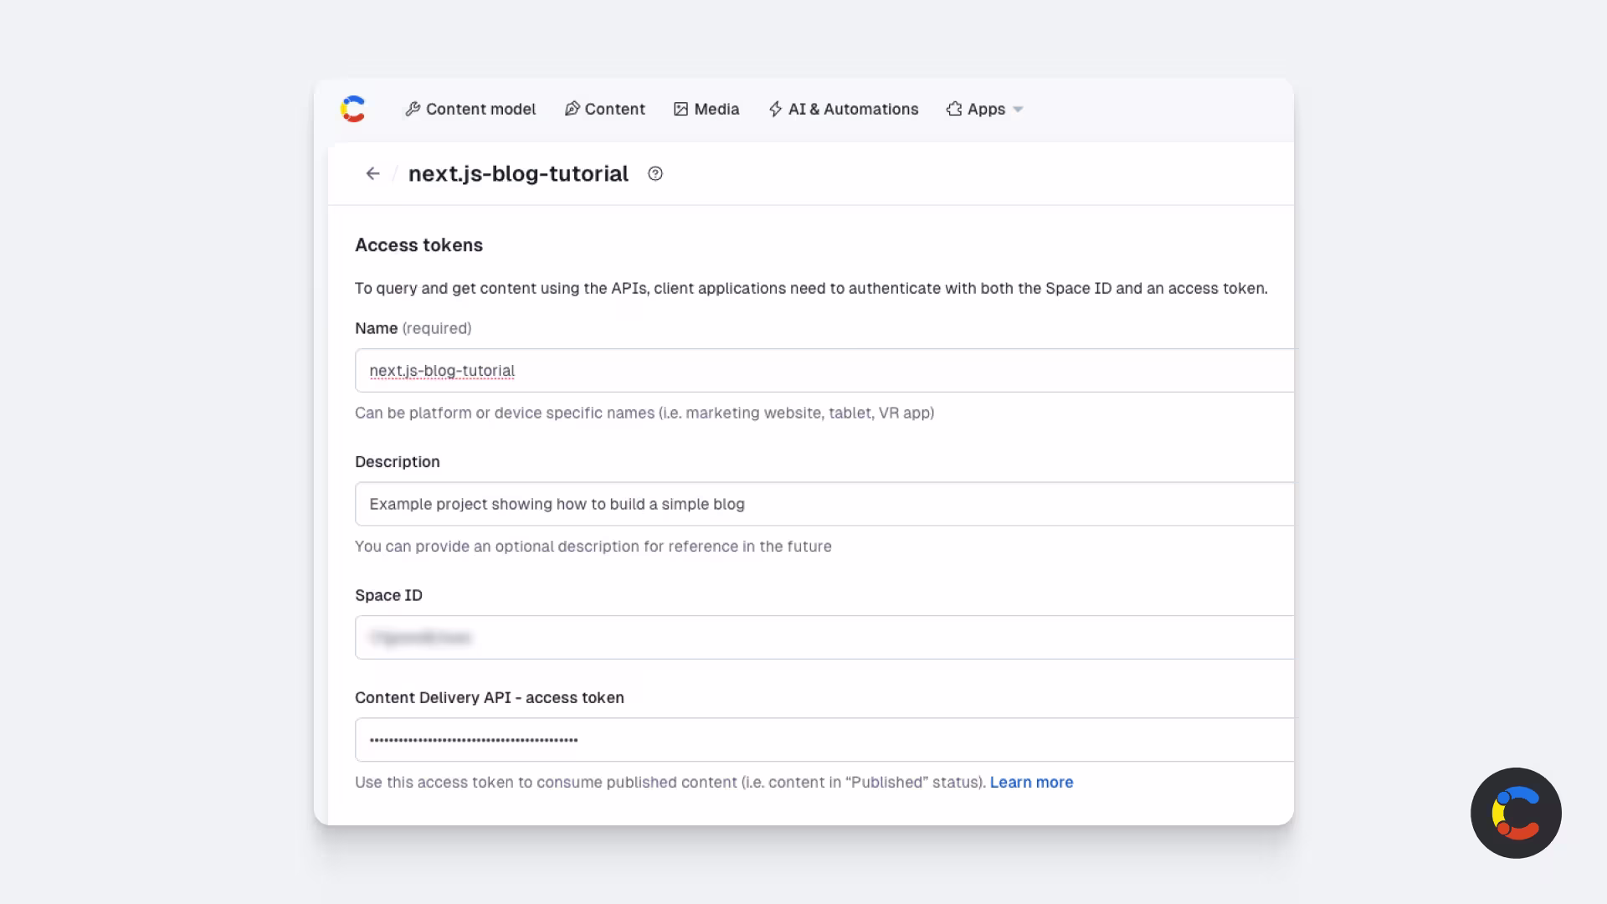Follow the Learn more link
Image resolution: width=1607 pixels, height=904 pixels.
(x=1031, y=782)
